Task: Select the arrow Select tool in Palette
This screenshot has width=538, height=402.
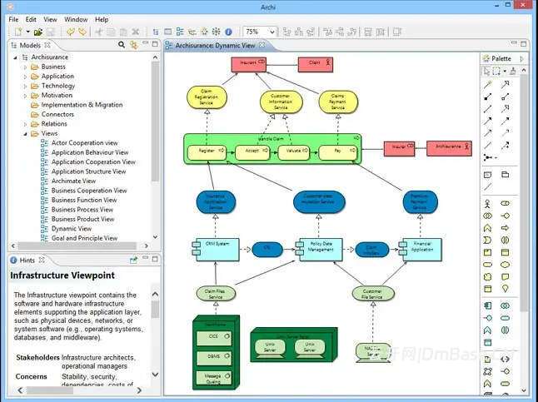Action: coord(486,71)
